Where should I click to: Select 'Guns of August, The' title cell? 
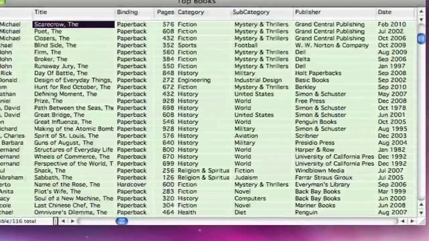pos(73,143)
